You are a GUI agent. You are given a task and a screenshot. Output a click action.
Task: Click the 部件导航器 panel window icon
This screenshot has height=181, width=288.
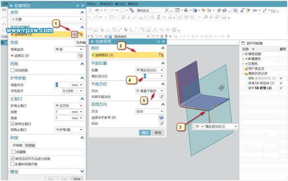coord(243,43)
